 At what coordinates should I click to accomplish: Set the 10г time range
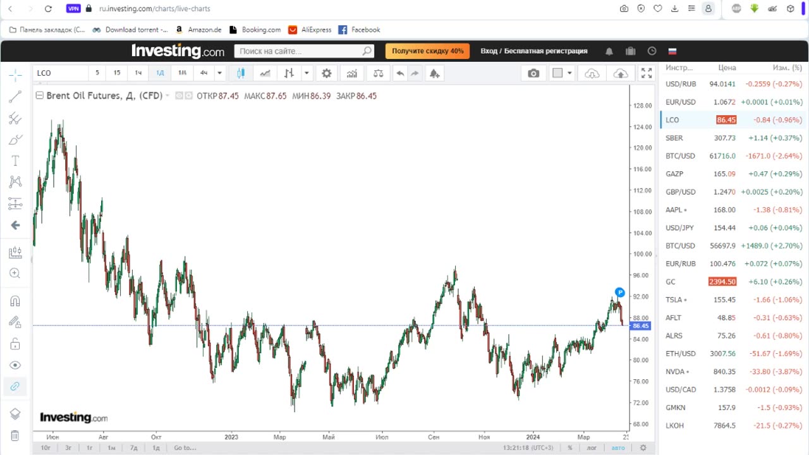(46, 448)
